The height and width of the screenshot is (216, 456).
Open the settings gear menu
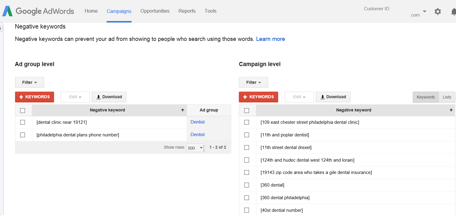point(438,11)
